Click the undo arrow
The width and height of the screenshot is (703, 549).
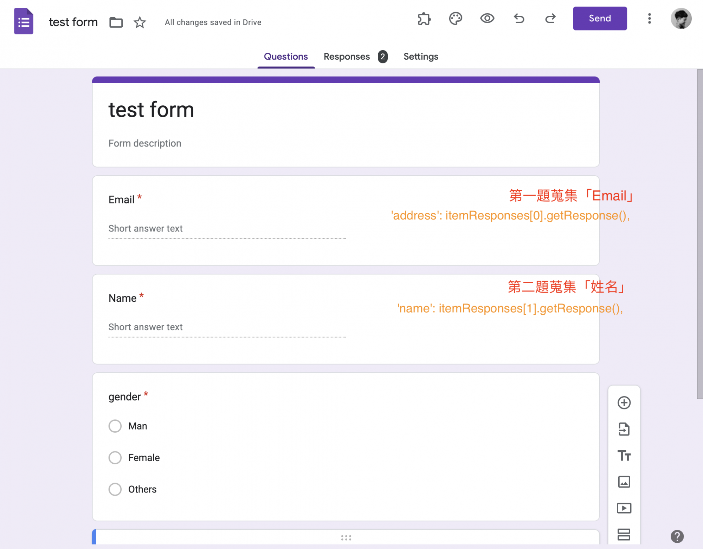(x=519, y=18)
